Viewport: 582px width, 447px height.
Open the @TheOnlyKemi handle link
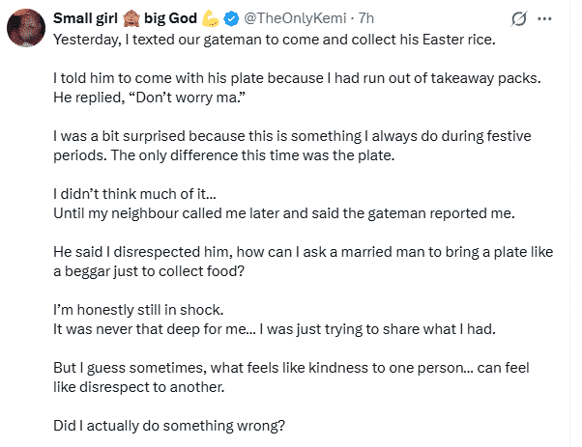point(294,18)
